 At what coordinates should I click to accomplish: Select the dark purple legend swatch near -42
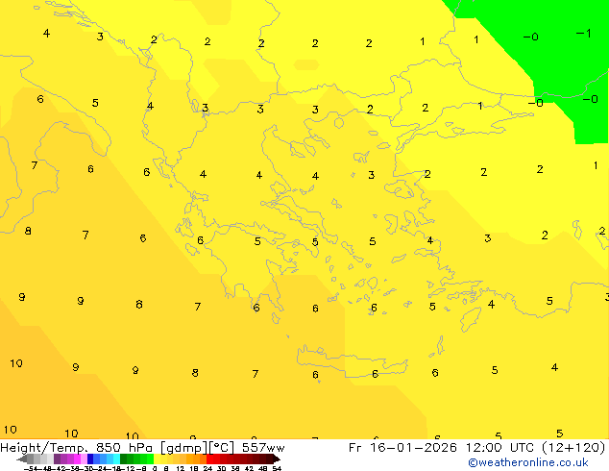tap(57, 459)
